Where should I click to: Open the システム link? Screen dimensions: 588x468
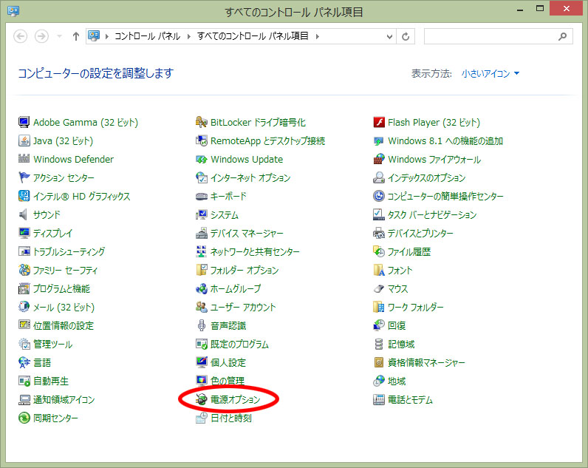point(225,214)
